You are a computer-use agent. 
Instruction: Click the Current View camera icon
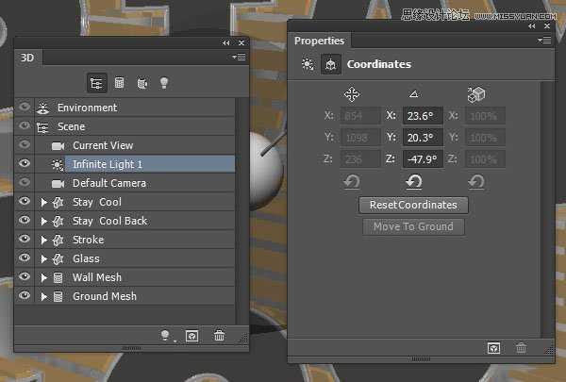[58, 146]
